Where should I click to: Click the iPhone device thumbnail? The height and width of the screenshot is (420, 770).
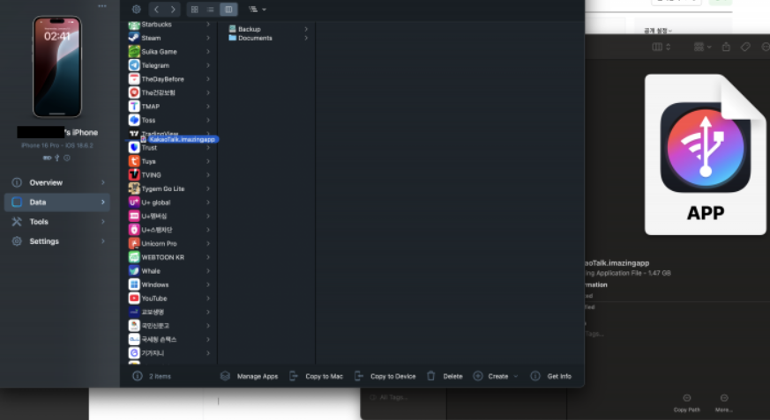[57, 67]
